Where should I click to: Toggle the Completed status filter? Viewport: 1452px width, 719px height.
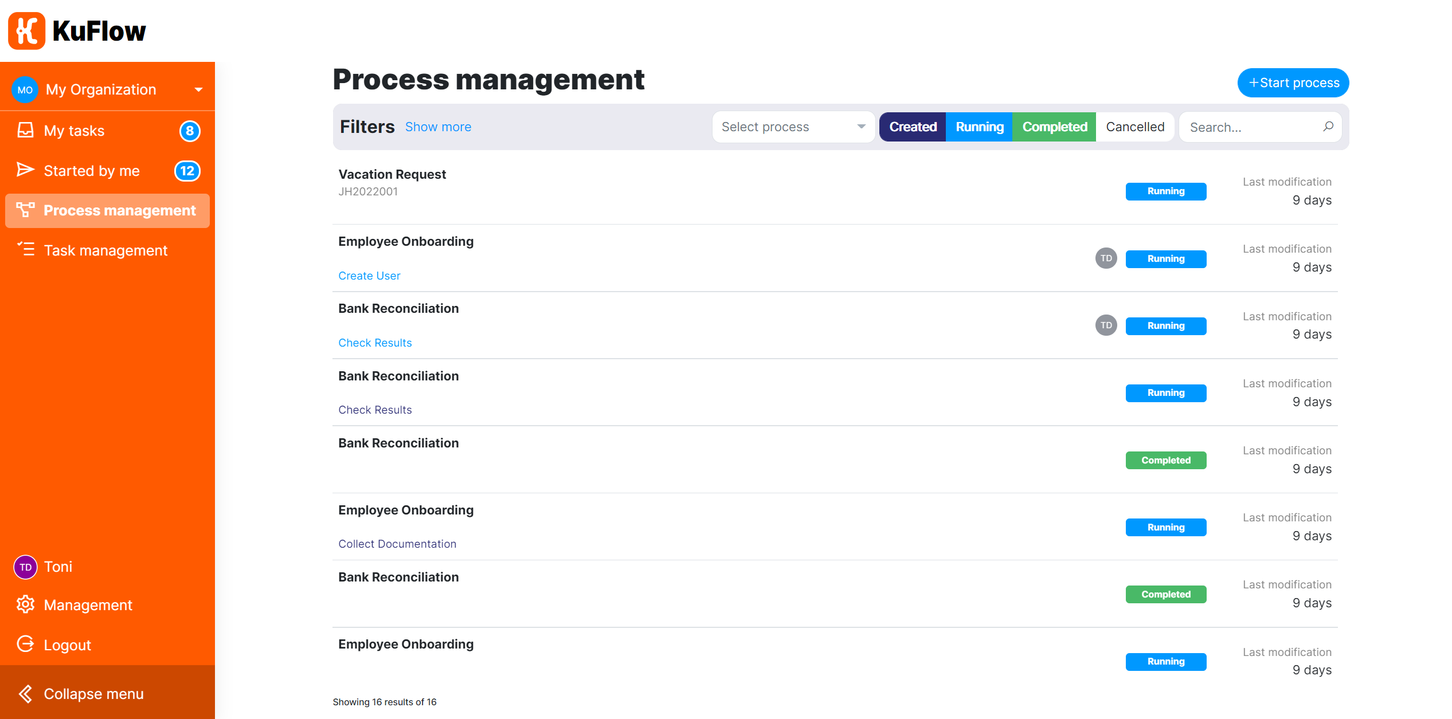pyautogui.click(x=1054, y=127)
